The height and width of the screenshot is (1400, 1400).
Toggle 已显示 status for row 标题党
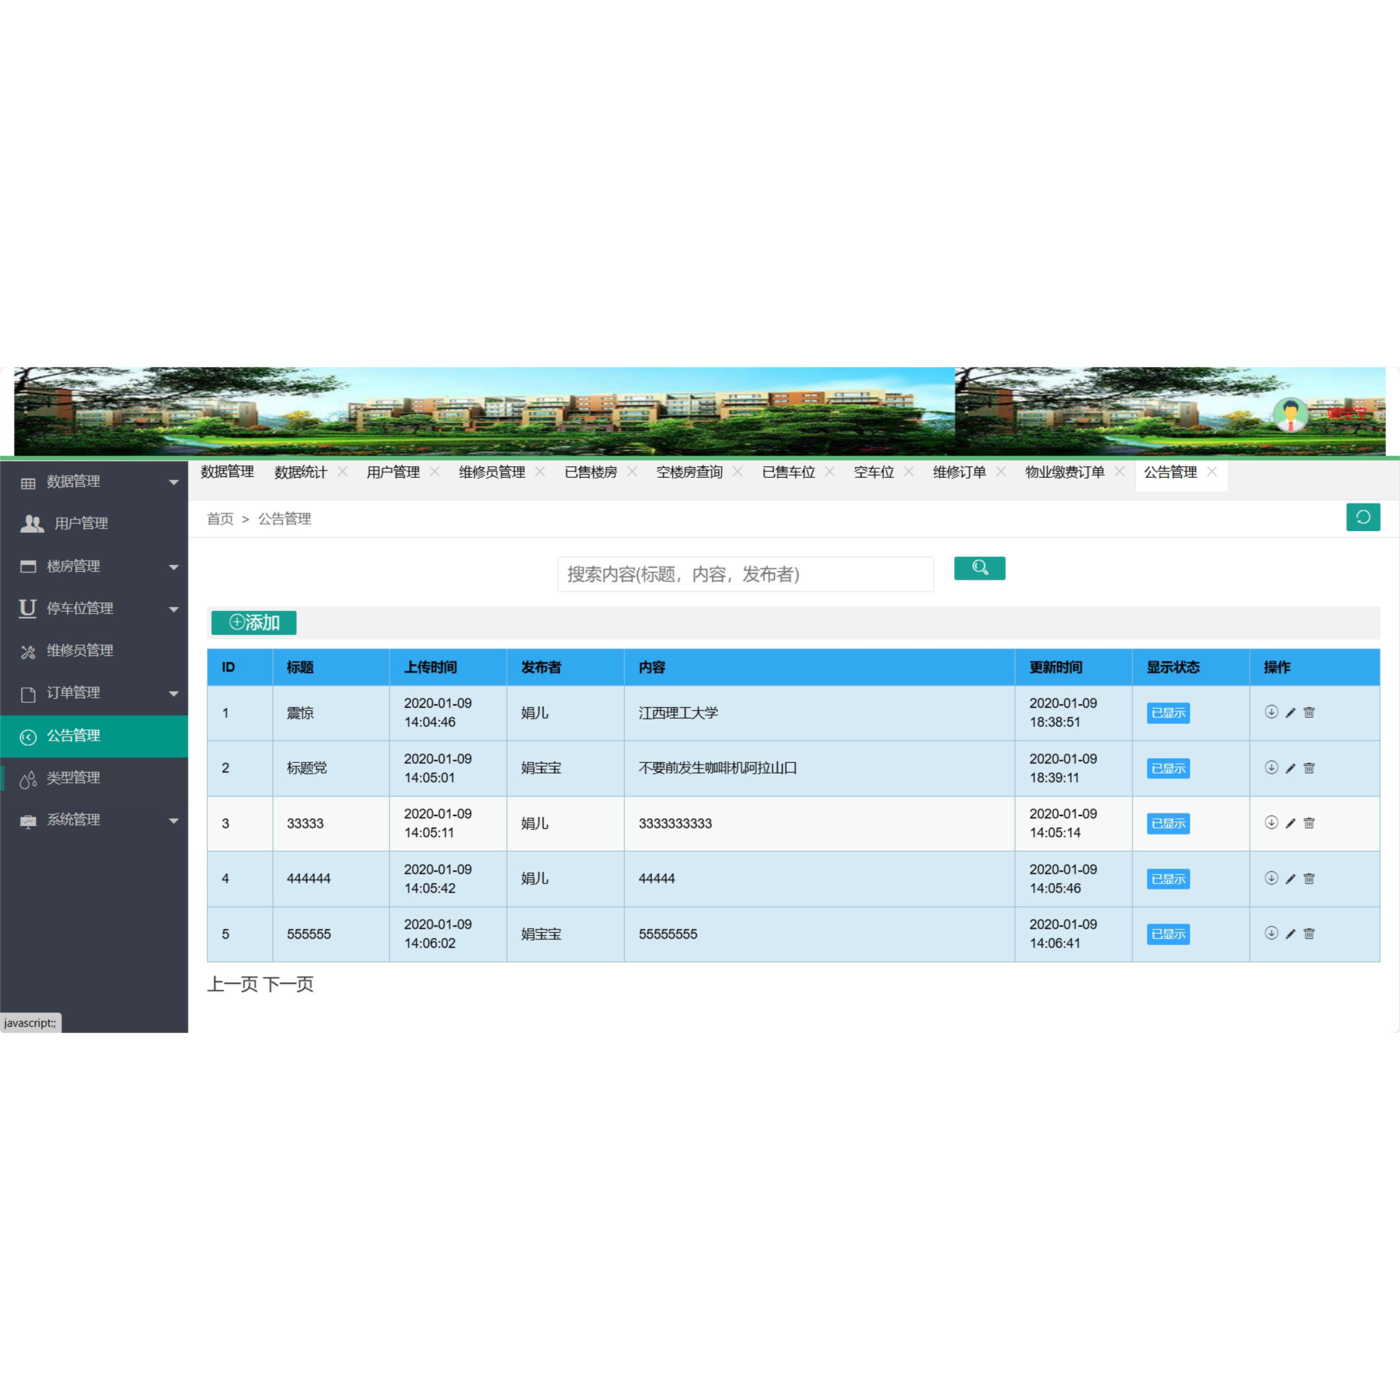[x=1168, y=768]
